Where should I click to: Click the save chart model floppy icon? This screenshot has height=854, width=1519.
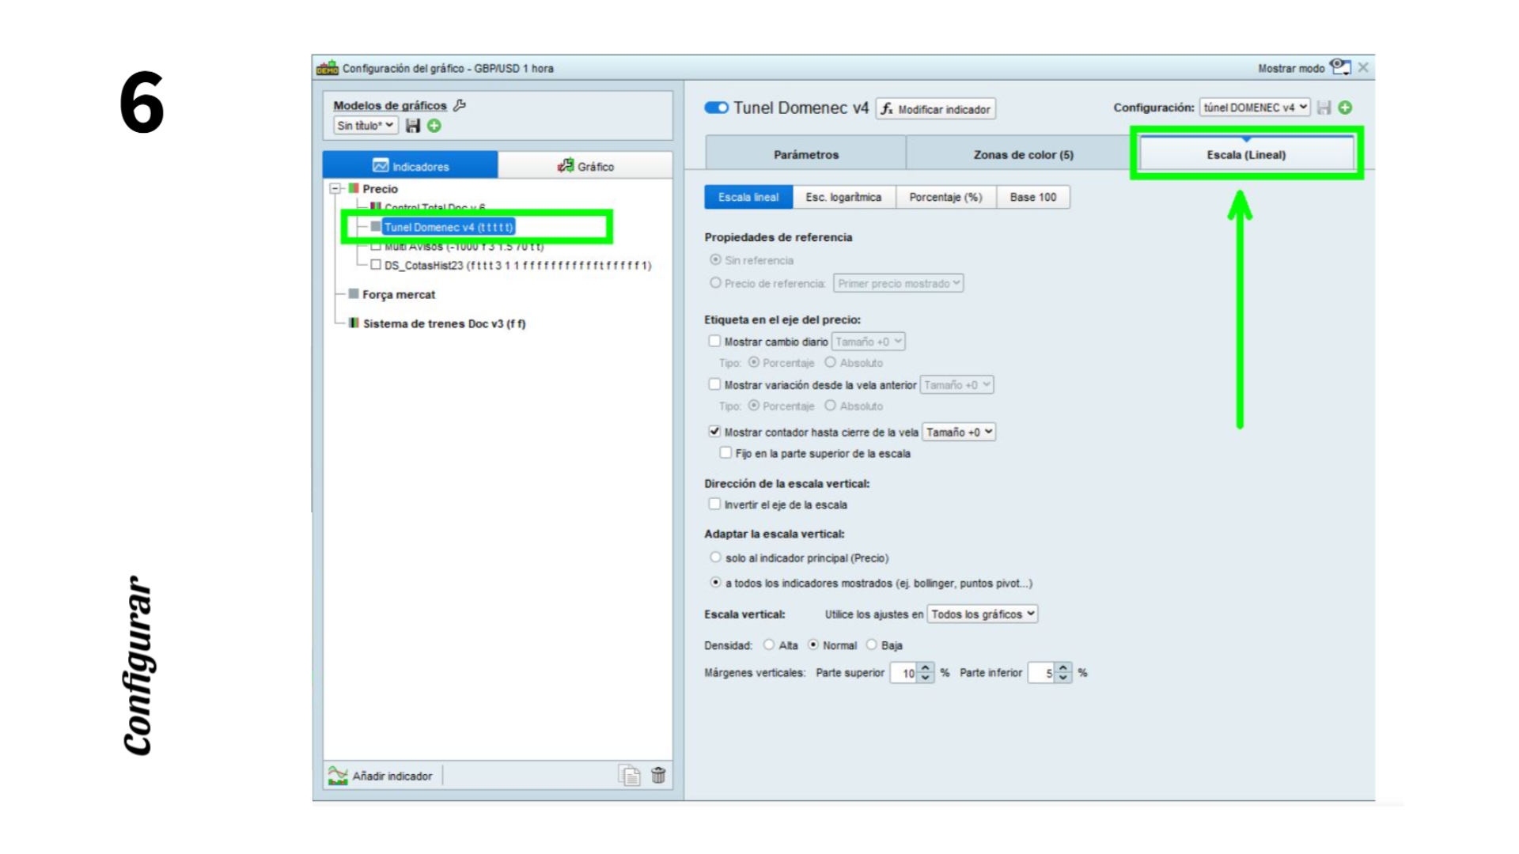[412, 126]
